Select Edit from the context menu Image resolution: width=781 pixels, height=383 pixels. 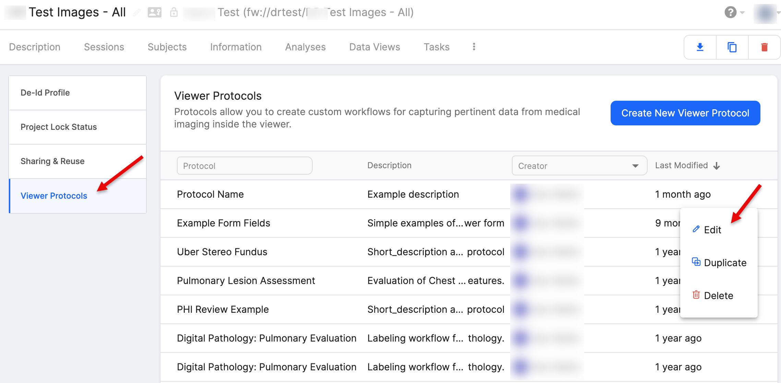click(712, 230)
